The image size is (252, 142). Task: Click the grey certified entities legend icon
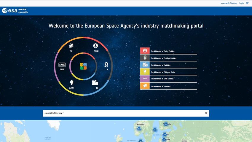coord(145,58)
